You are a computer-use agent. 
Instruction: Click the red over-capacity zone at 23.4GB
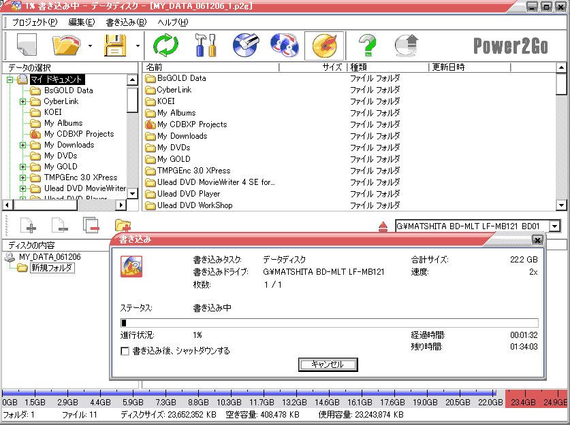coord(524,398)
